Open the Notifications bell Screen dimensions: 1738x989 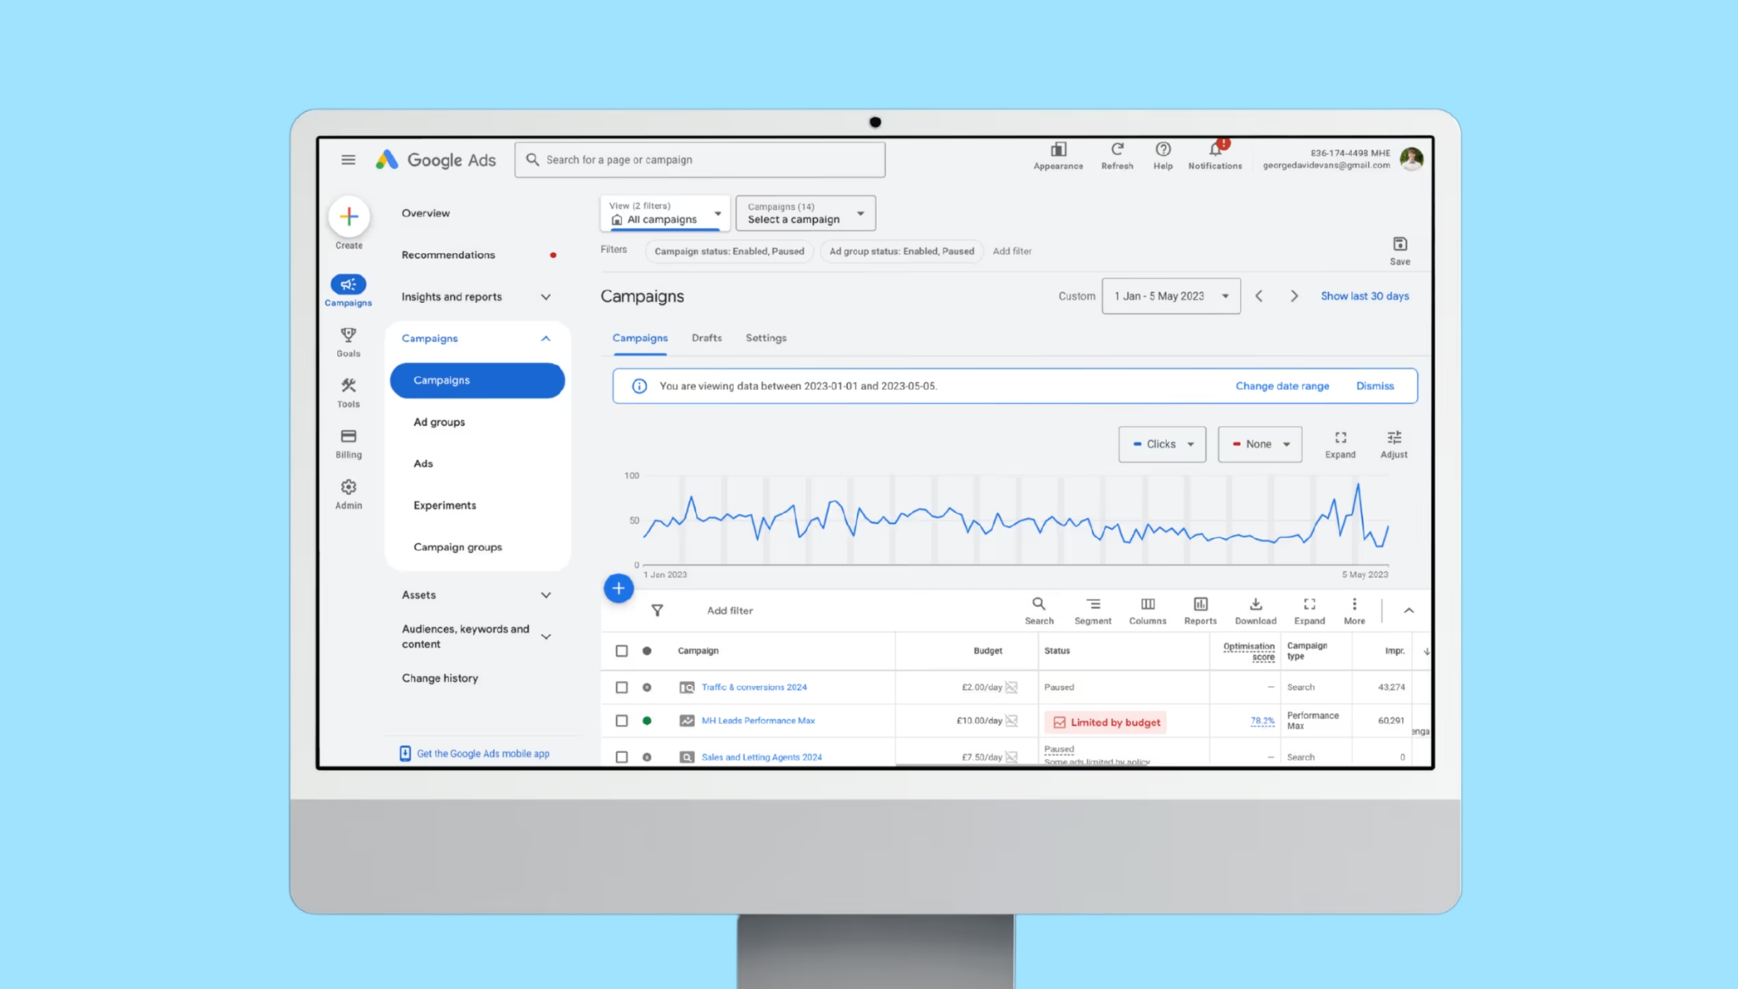coord(1214,150)
